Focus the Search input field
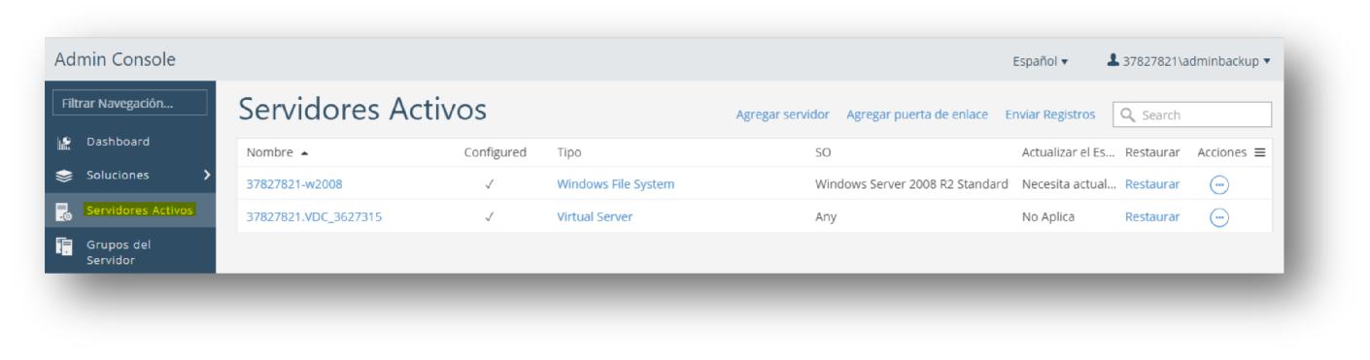 (1192, 115)
